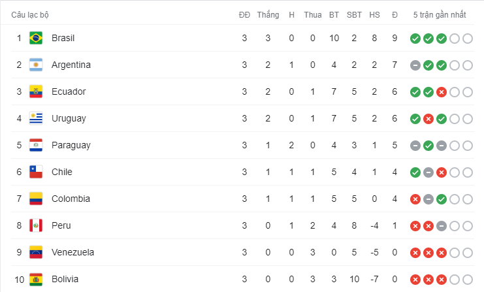Click the 'Câu lạc bộ' column header
Viewport: 484px width, 292px height.
coord(30,15)
